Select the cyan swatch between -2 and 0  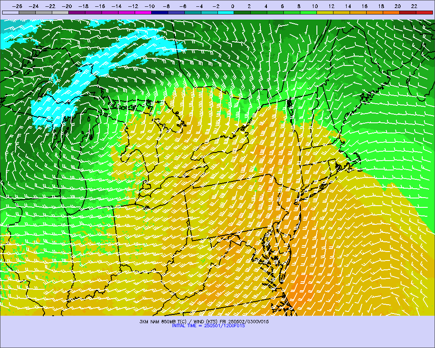click(x=226, y=12)
